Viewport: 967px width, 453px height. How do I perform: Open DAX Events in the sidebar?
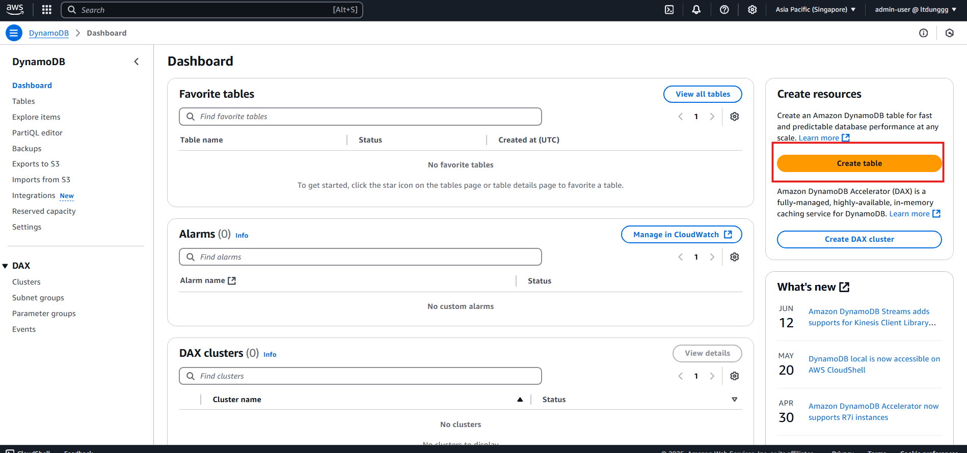pyautogui.click(x=24, y=329)
